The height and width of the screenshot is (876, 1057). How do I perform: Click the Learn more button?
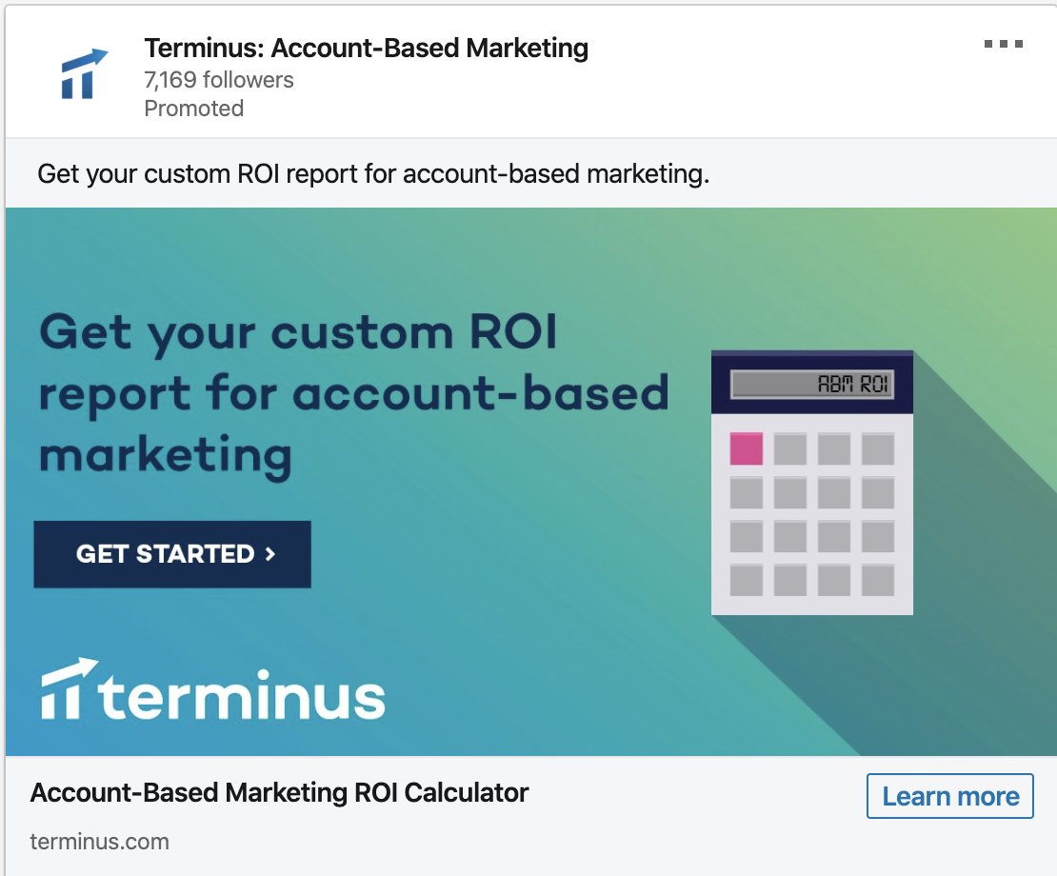[949, 796]
